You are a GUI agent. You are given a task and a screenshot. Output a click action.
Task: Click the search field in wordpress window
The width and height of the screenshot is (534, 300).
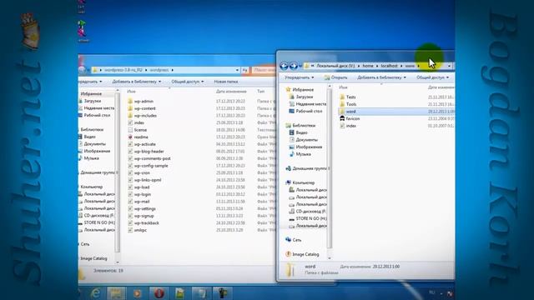[x=264, y=70]
